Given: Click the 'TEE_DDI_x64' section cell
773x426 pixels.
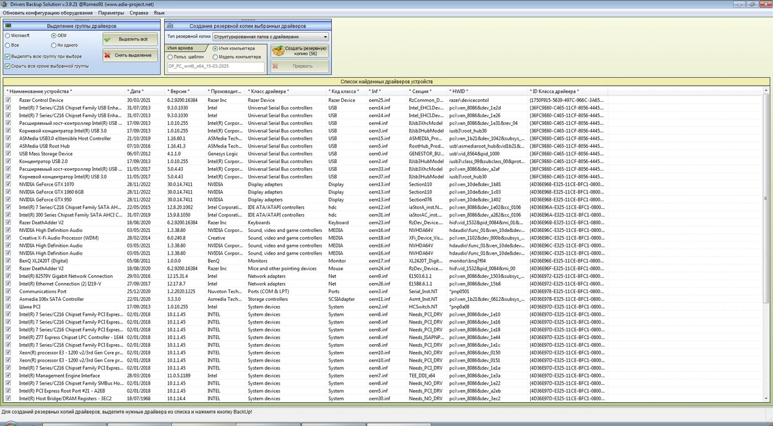Looking at the screenshot, I should pos(422,376).
